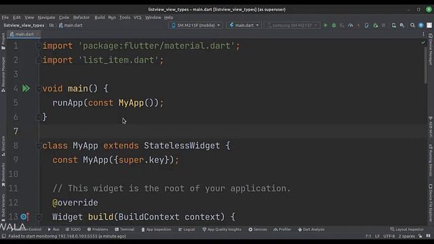Viewport: 434px width, 244px height.
Task: Open the Services tool window
Action: [258, 229]
